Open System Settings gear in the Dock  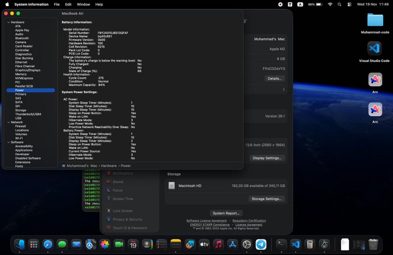247,244
